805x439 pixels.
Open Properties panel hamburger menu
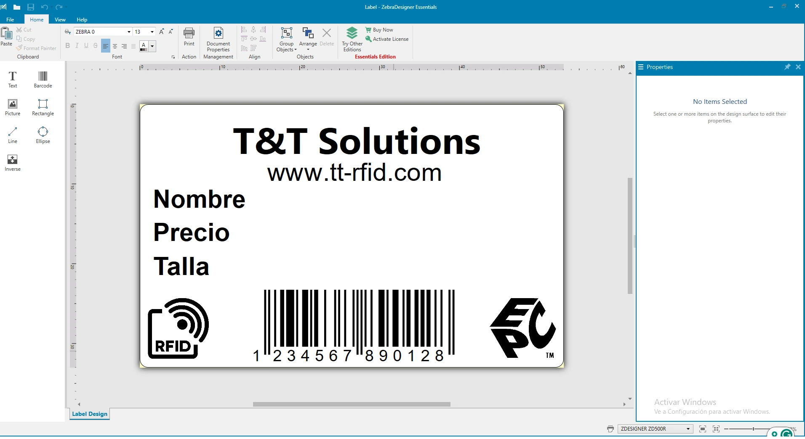click(x=641, y=67)
